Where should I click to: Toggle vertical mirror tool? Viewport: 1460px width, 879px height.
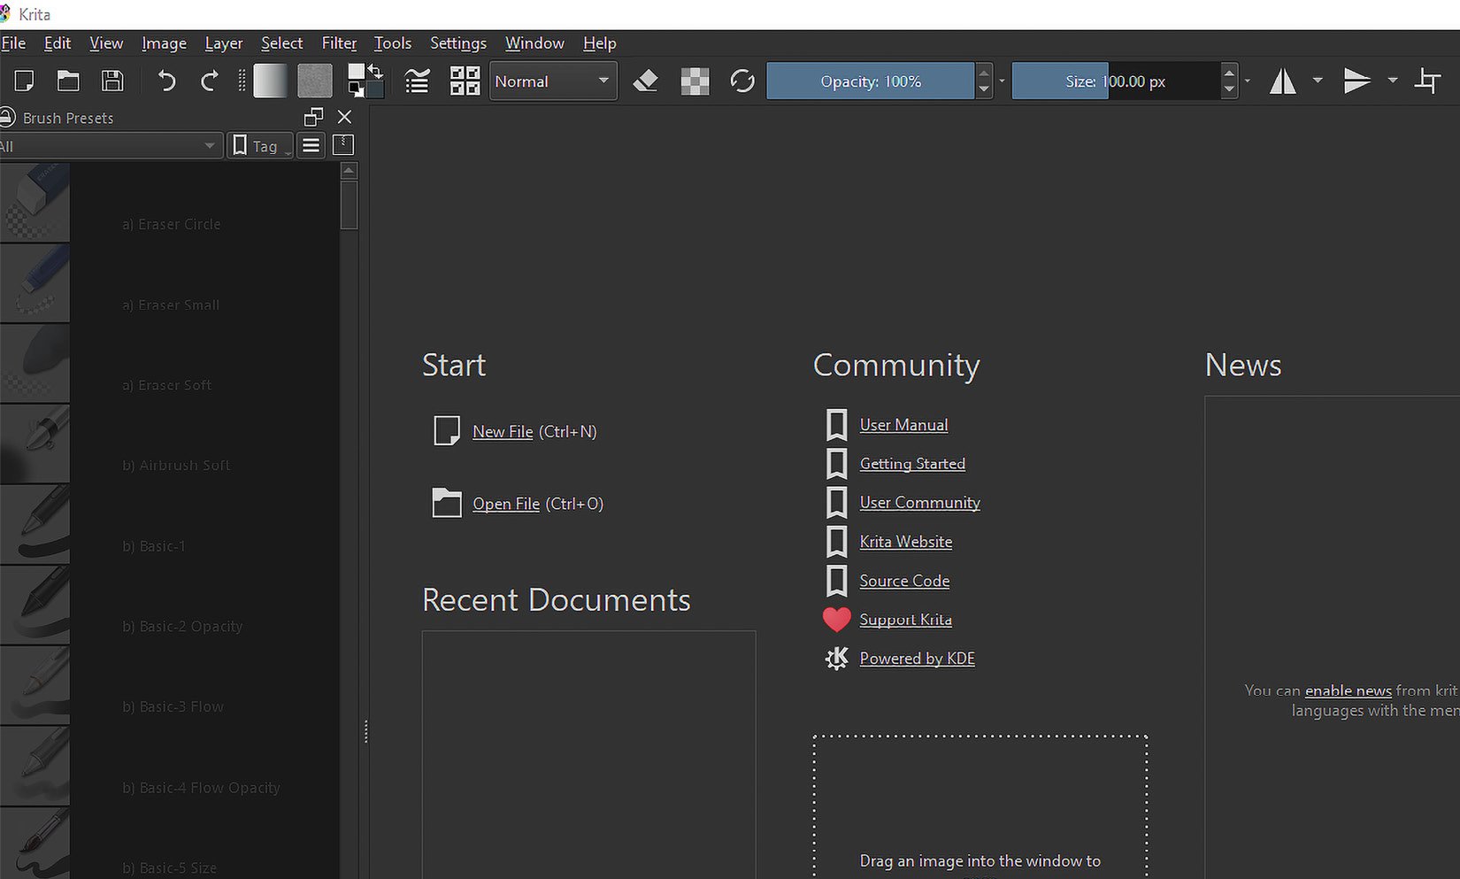pos(1356,81)
